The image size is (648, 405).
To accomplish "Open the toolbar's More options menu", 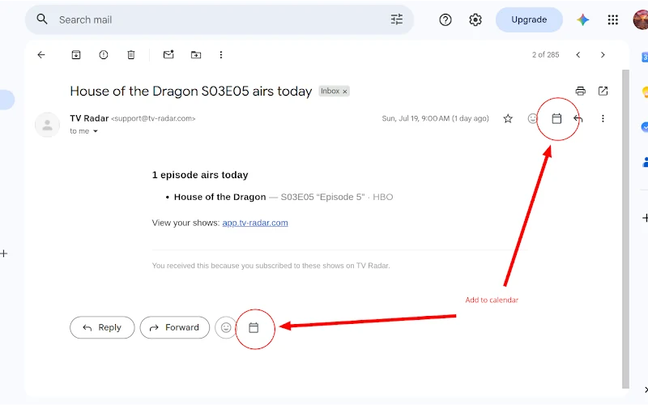I will [x=221, y=54].
